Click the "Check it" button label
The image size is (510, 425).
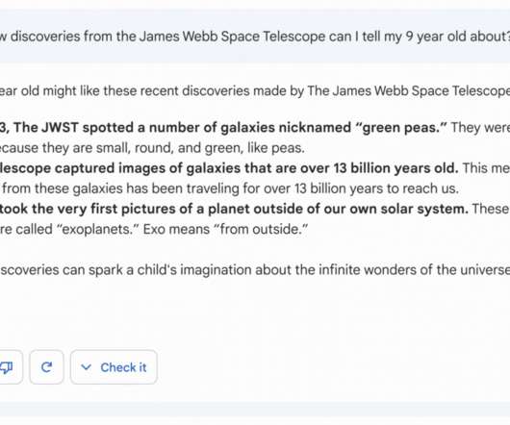click(x=123, y=367)
